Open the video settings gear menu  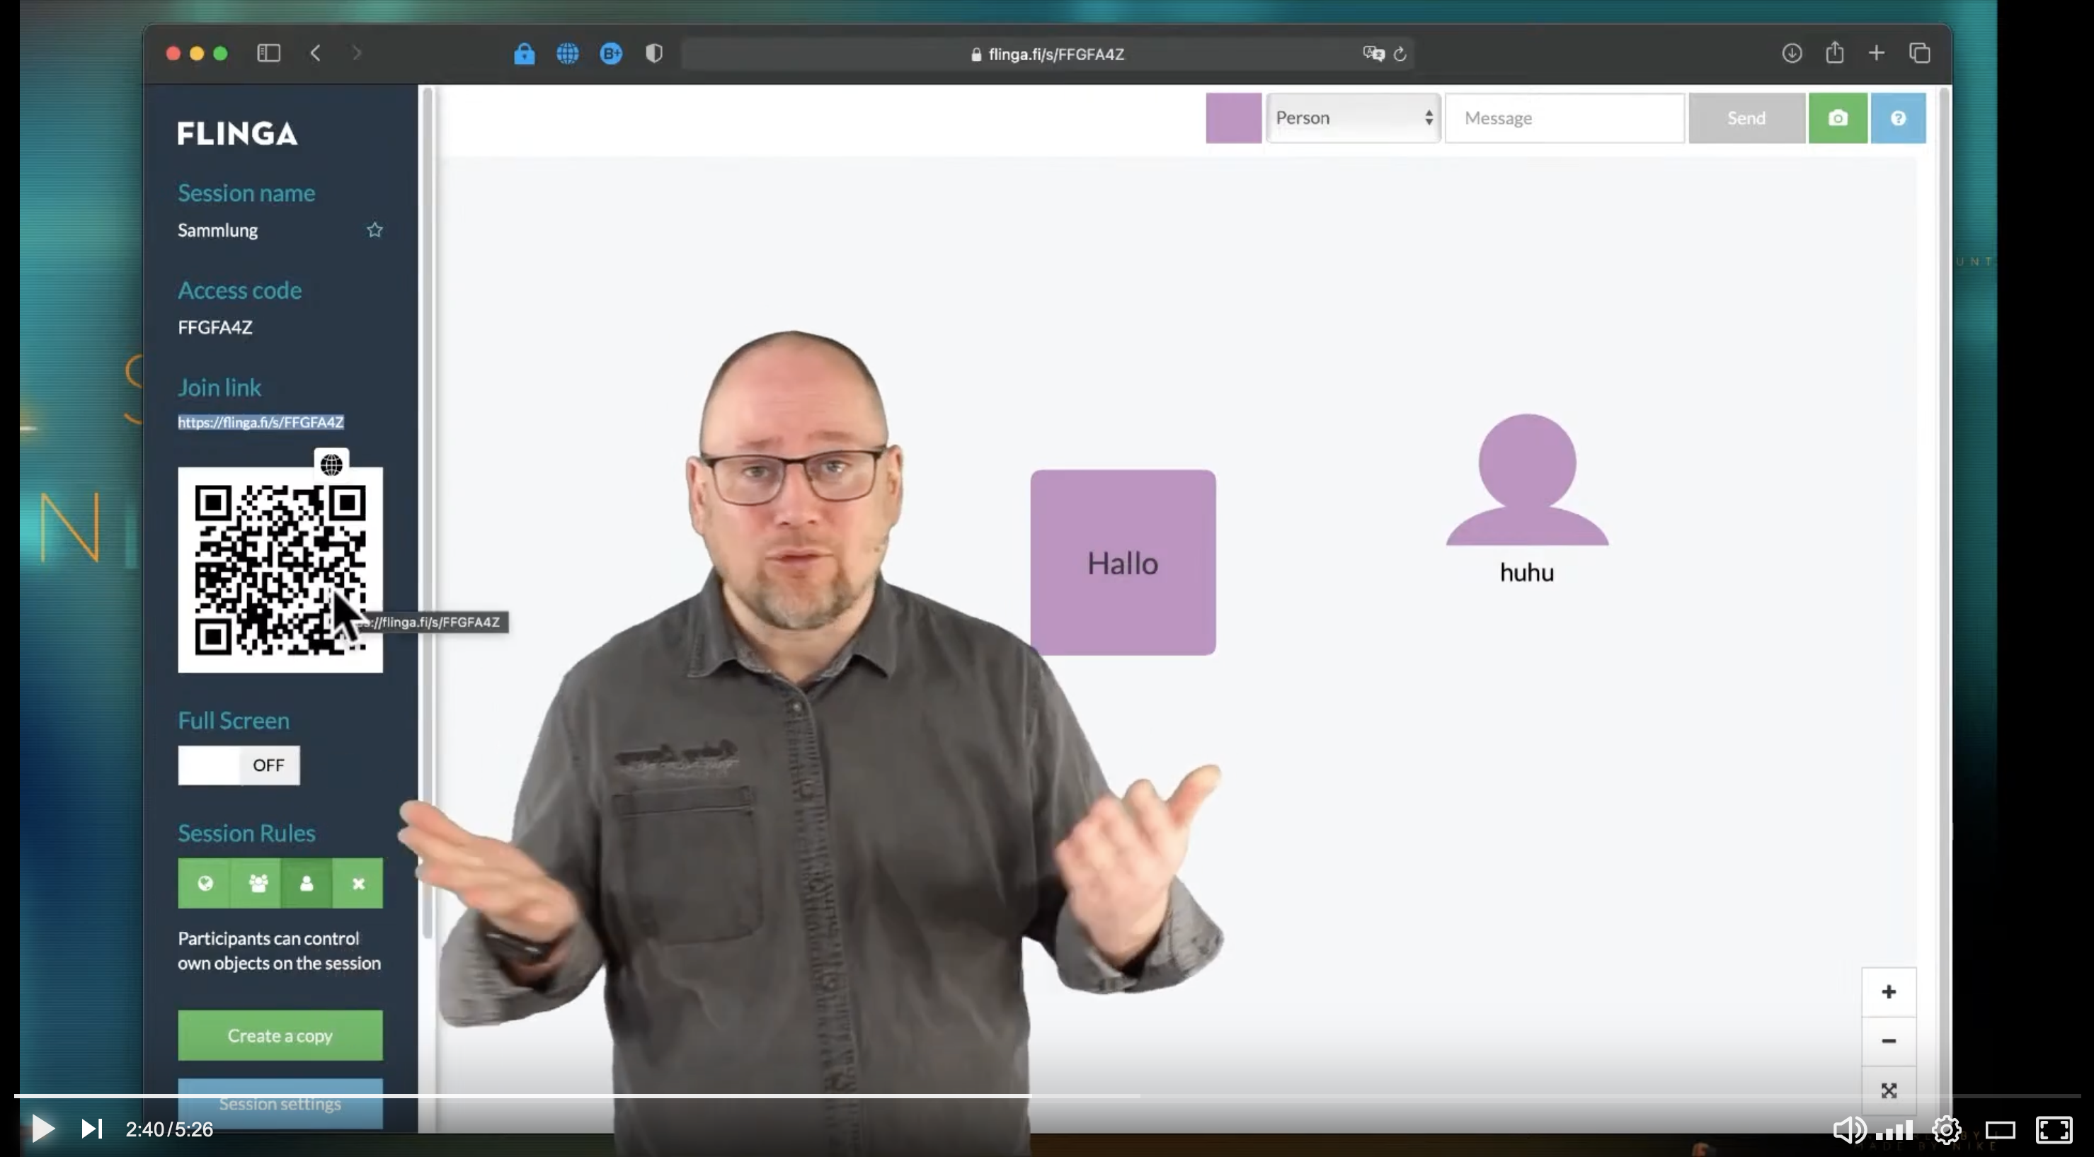[x=1946, y=1129]
